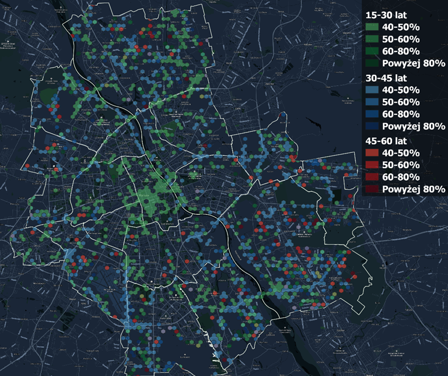This screenshot has width=448, height=376.
Task: Choose the 60-80% blue swatch for 30-45 lat
Action: coord(371,114)
